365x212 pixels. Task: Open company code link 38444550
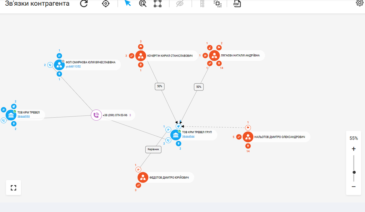click(x=24, y=116)
